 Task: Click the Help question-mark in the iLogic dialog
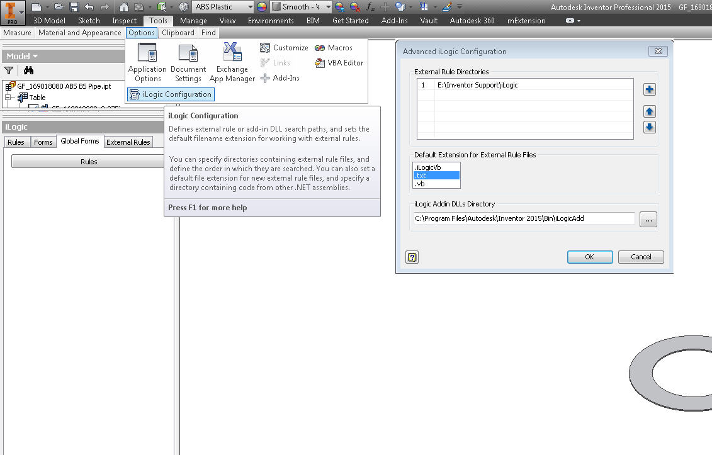pos(412,257)
